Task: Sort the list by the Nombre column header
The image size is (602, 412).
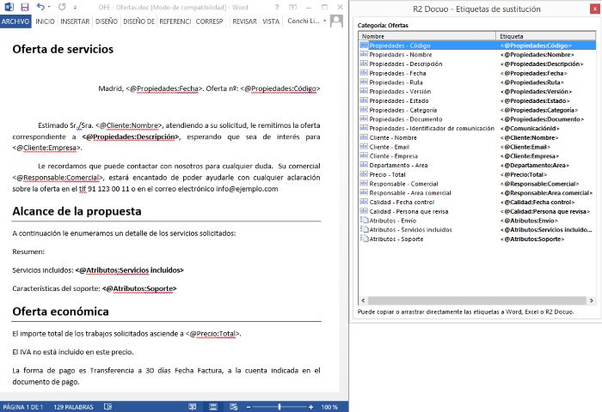Action: coord(427,36)
